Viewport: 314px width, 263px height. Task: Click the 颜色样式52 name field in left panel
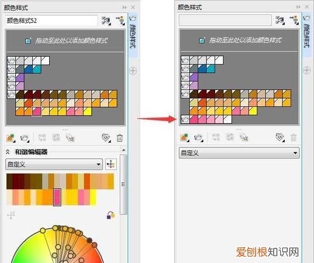(x=51, y=20)
